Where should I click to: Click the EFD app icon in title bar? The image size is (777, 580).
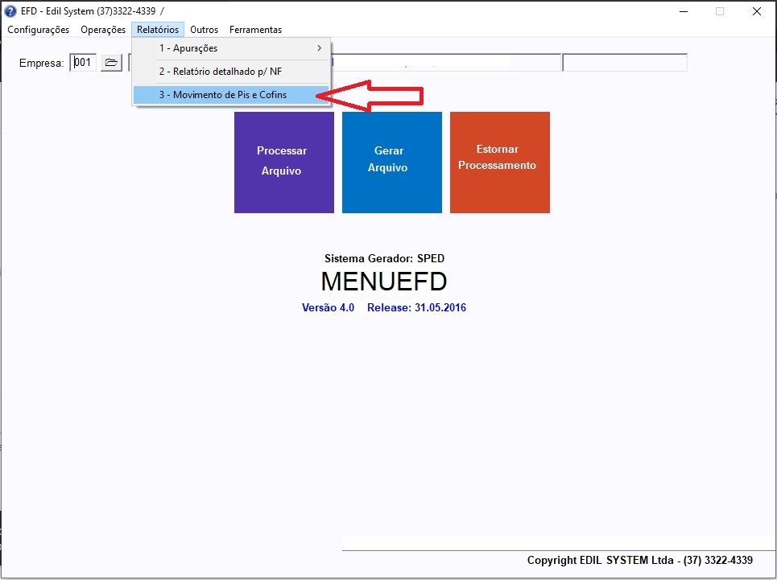click(x=10, y=11)
